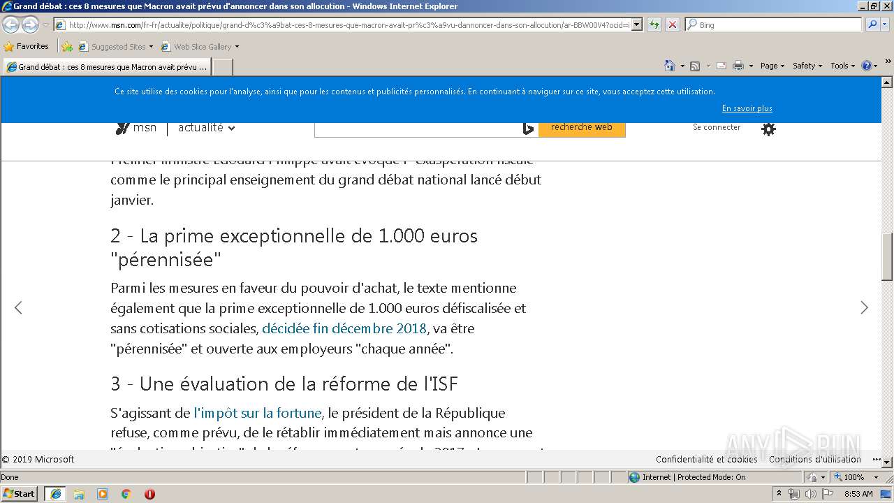Print the page with the printer icon
The width and height of the screenshot is (894, 503).
(738, 66)
